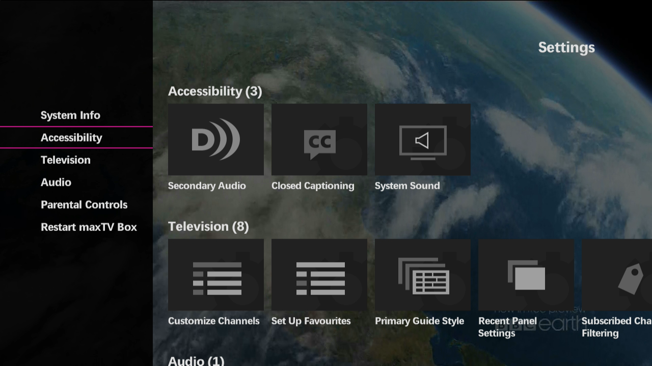Click the Secondary Audio label
The width and height of the screenshot is (652, 366).
(207, 186)
